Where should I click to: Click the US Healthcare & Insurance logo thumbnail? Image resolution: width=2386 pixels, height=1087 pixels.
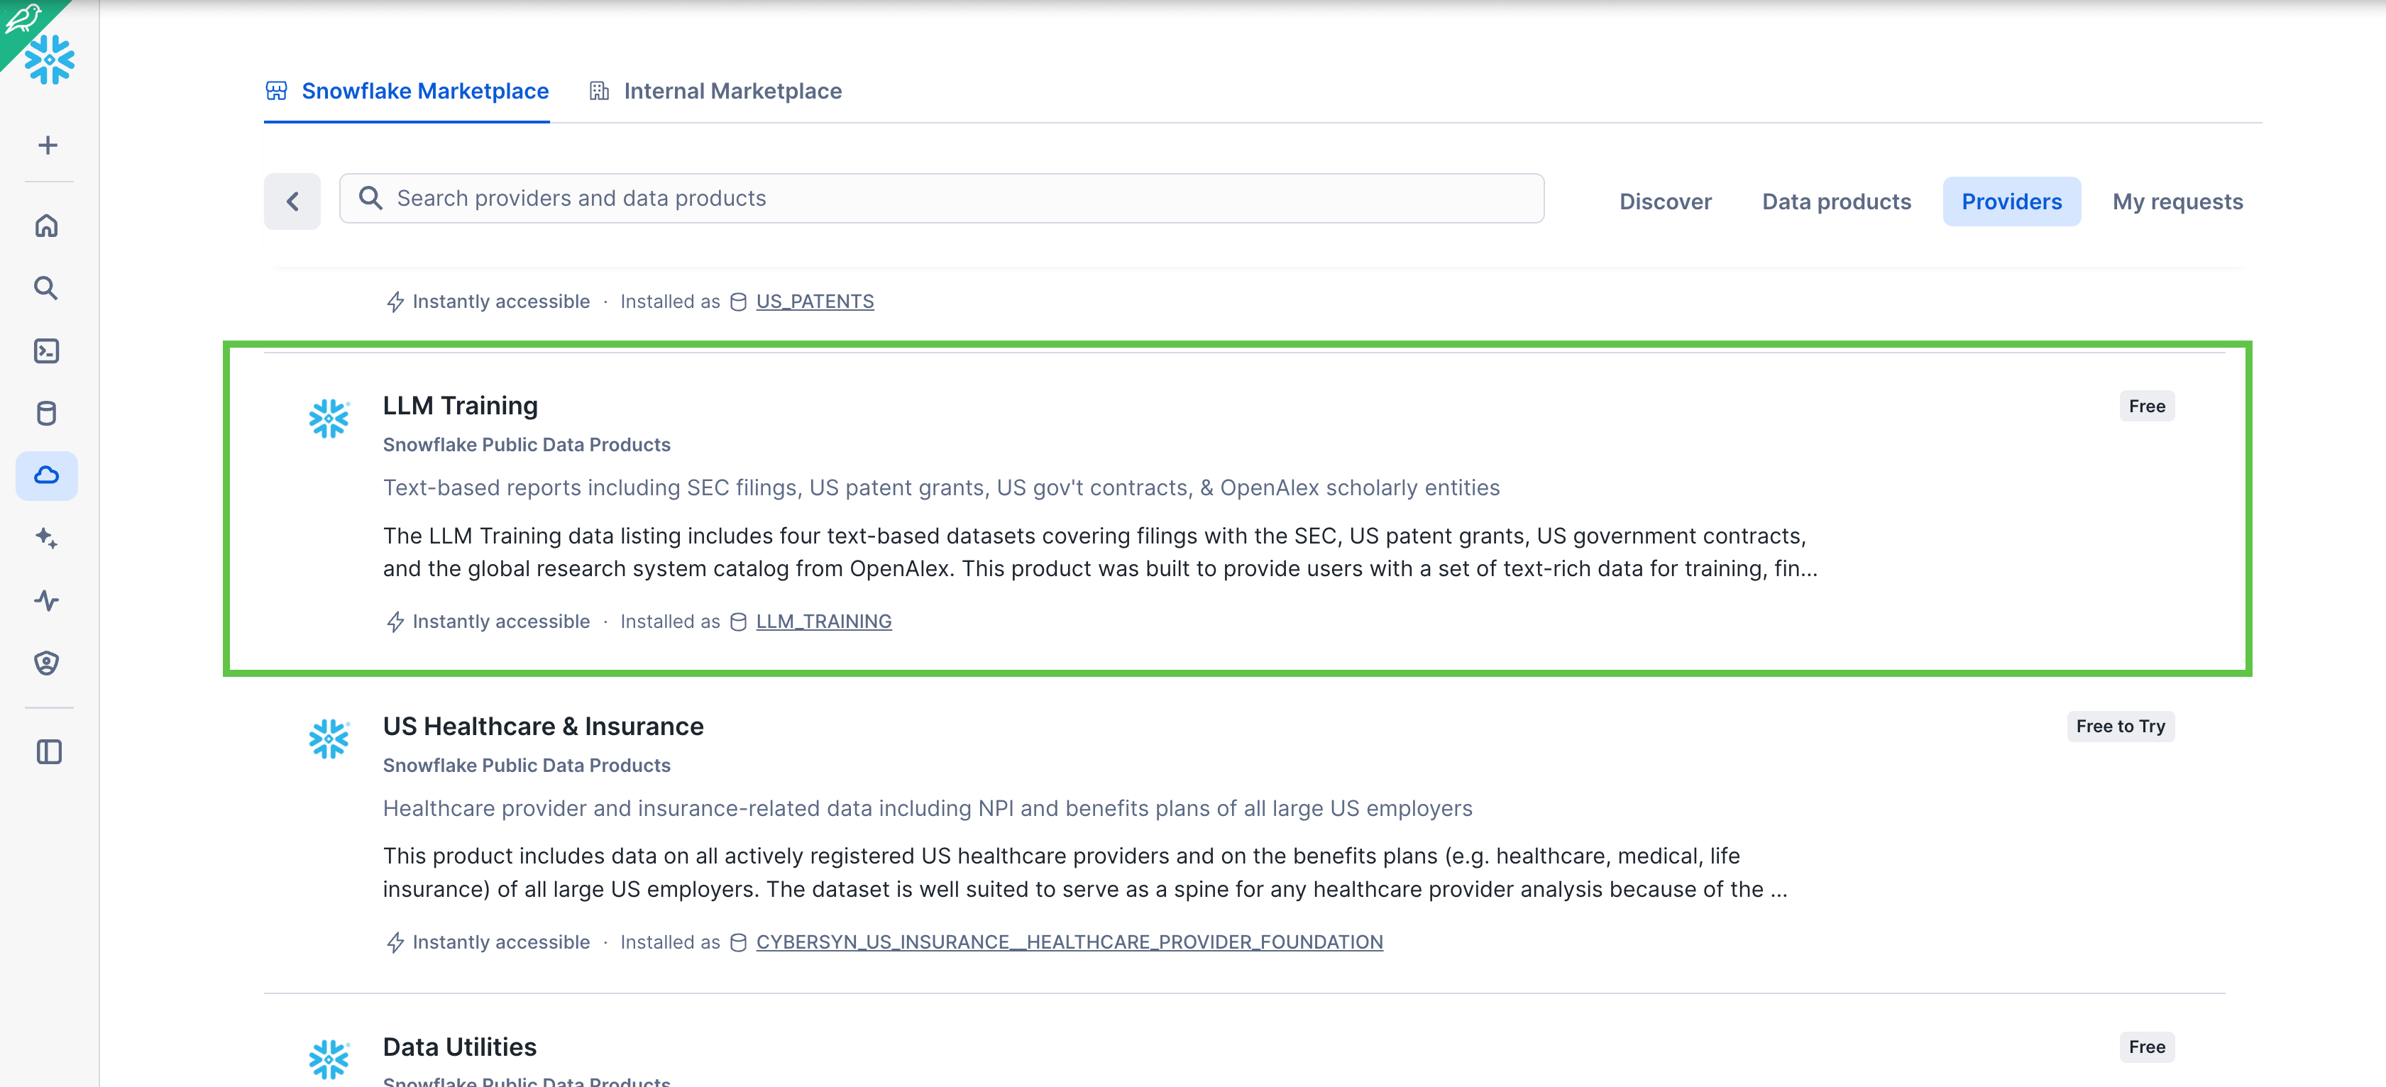pyautogui.click(x=329, y=739)
